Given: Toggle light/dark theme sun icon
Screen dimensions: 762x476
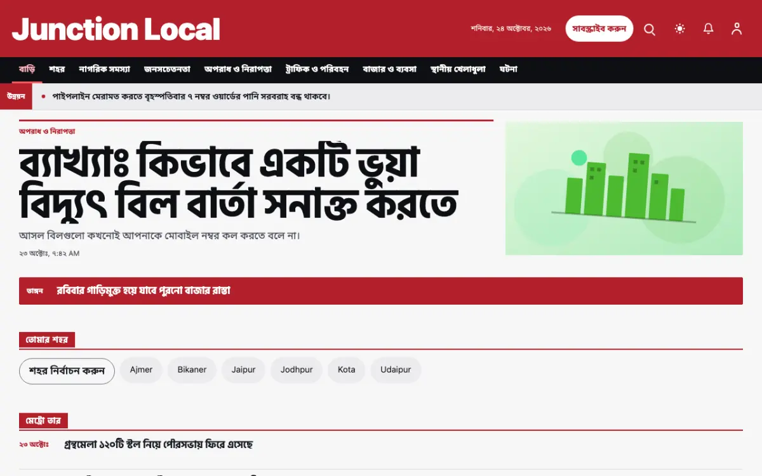Looking at the screenshot, I should 680,29.
